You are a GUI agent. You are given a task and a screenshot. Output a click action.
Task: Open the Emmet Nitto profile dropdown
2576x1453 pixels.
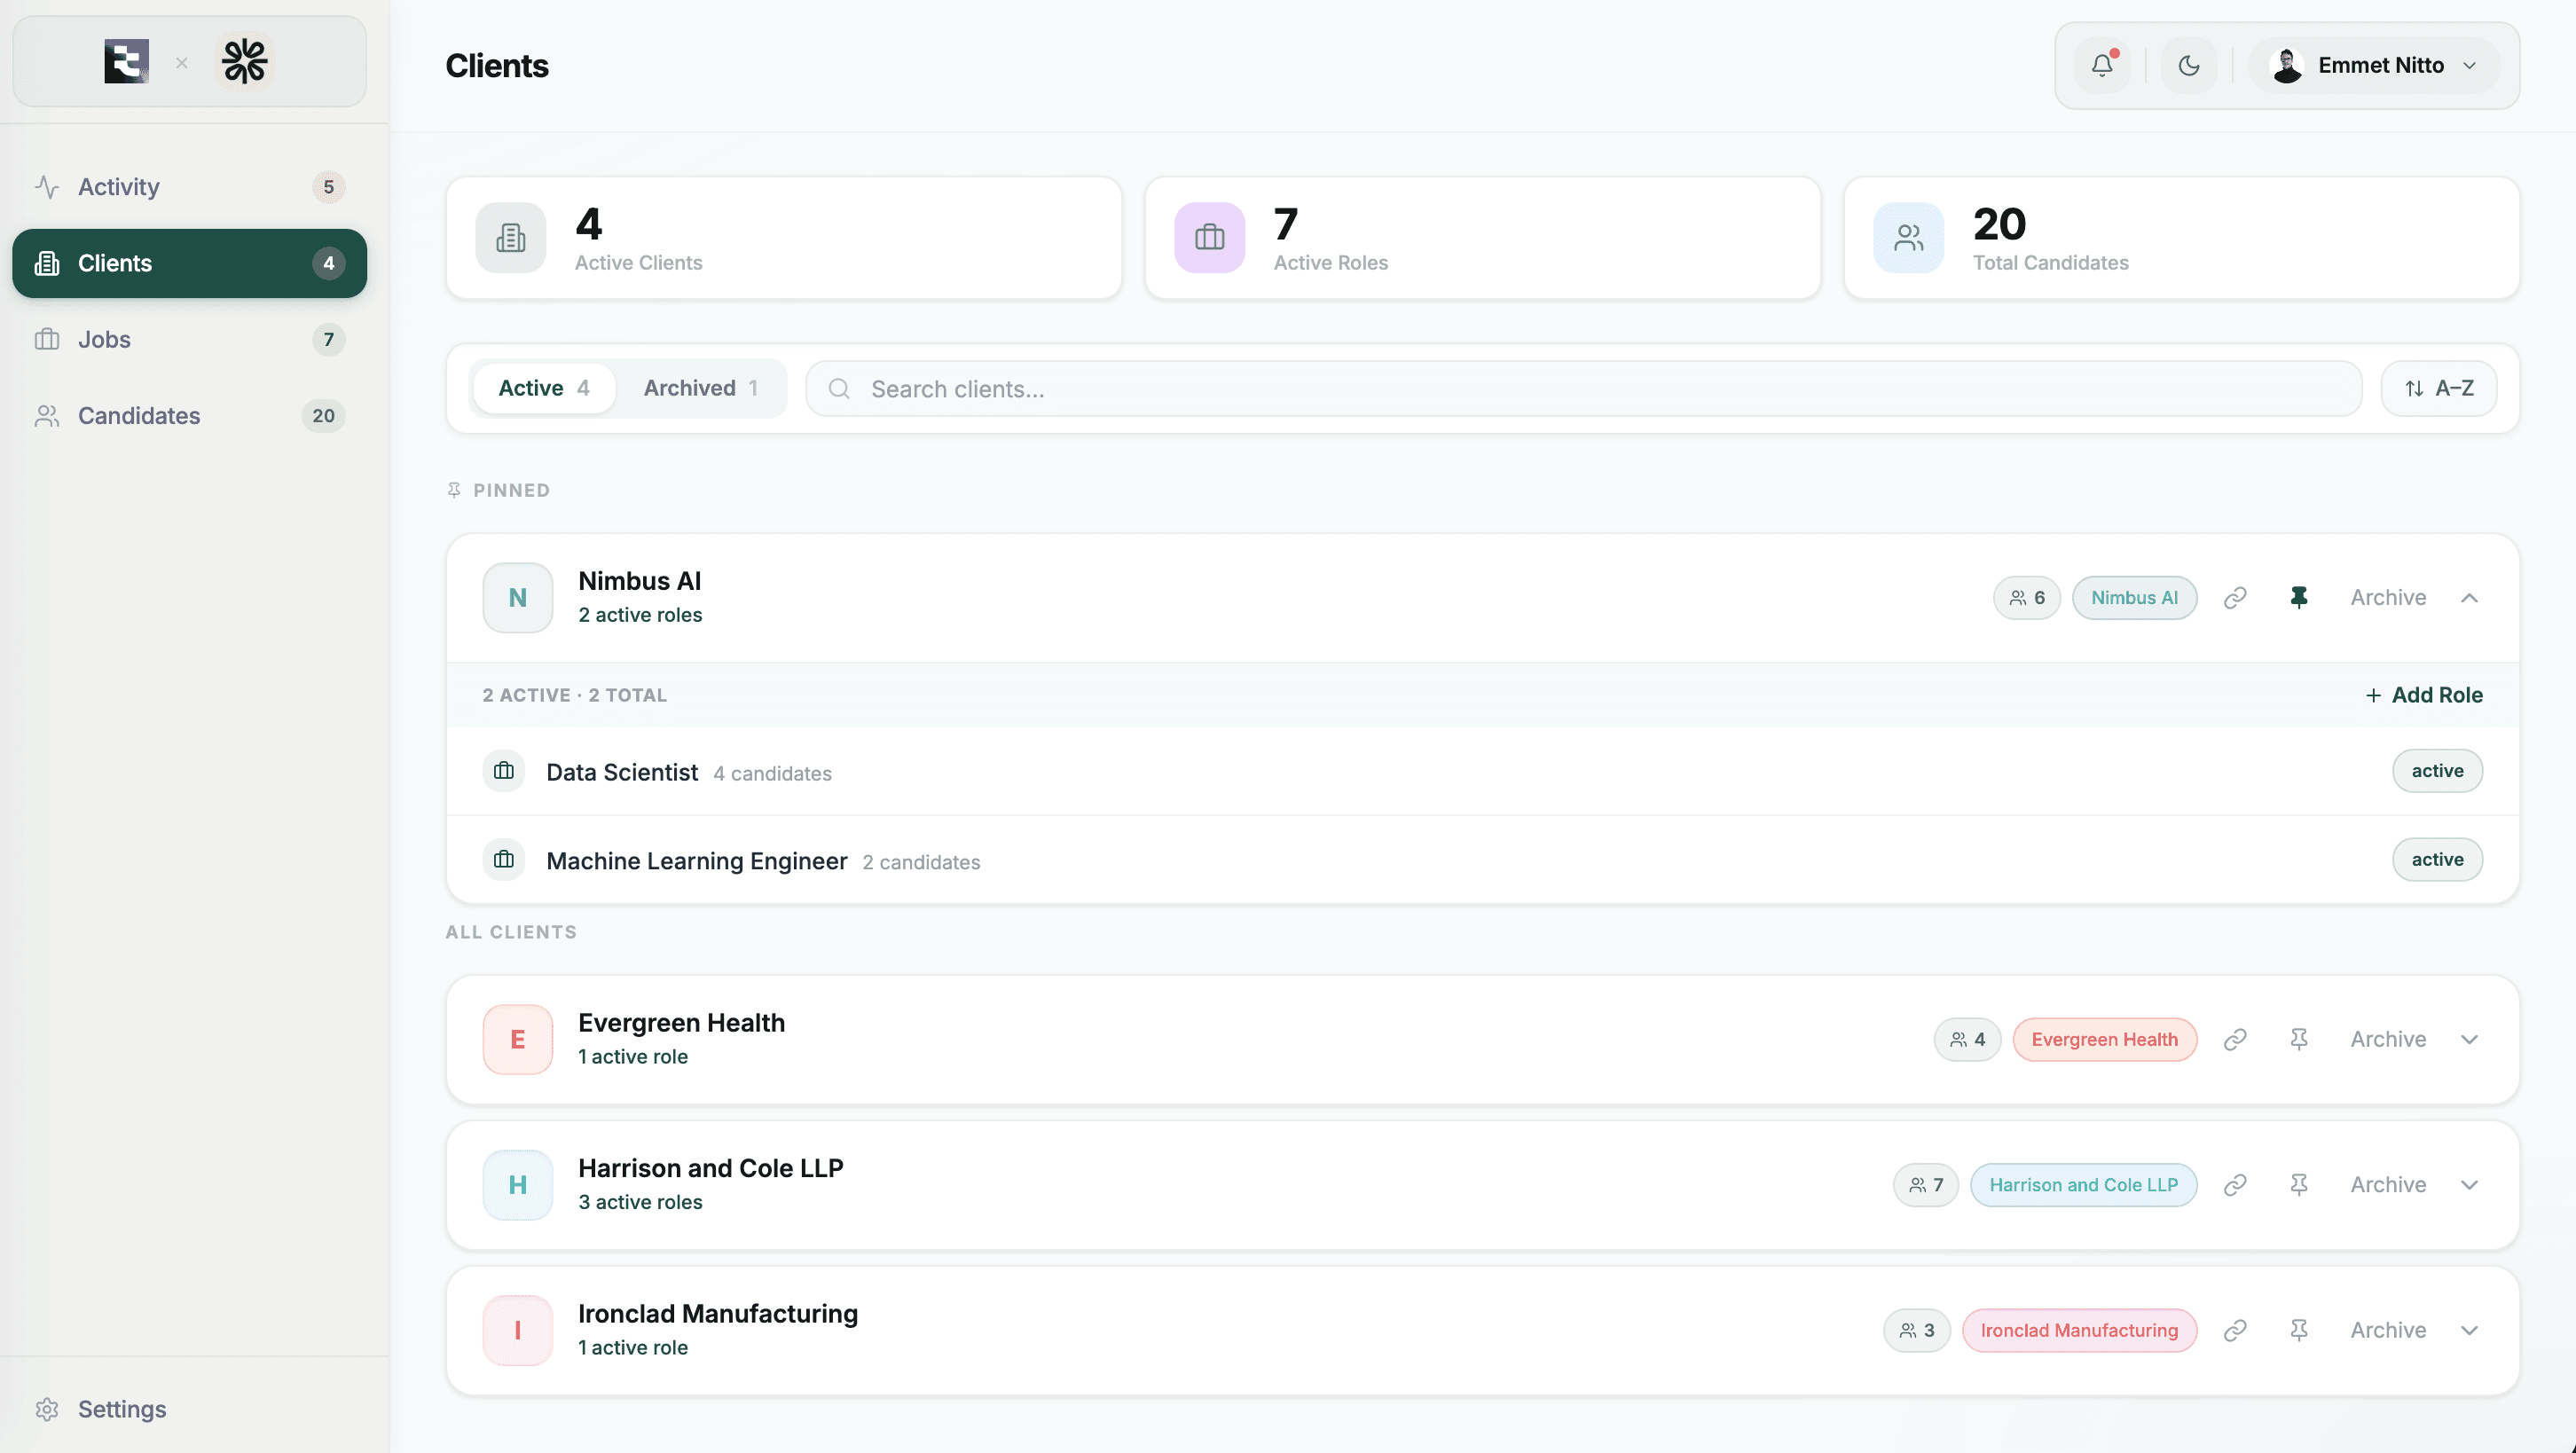click(x=2376, y=65)
